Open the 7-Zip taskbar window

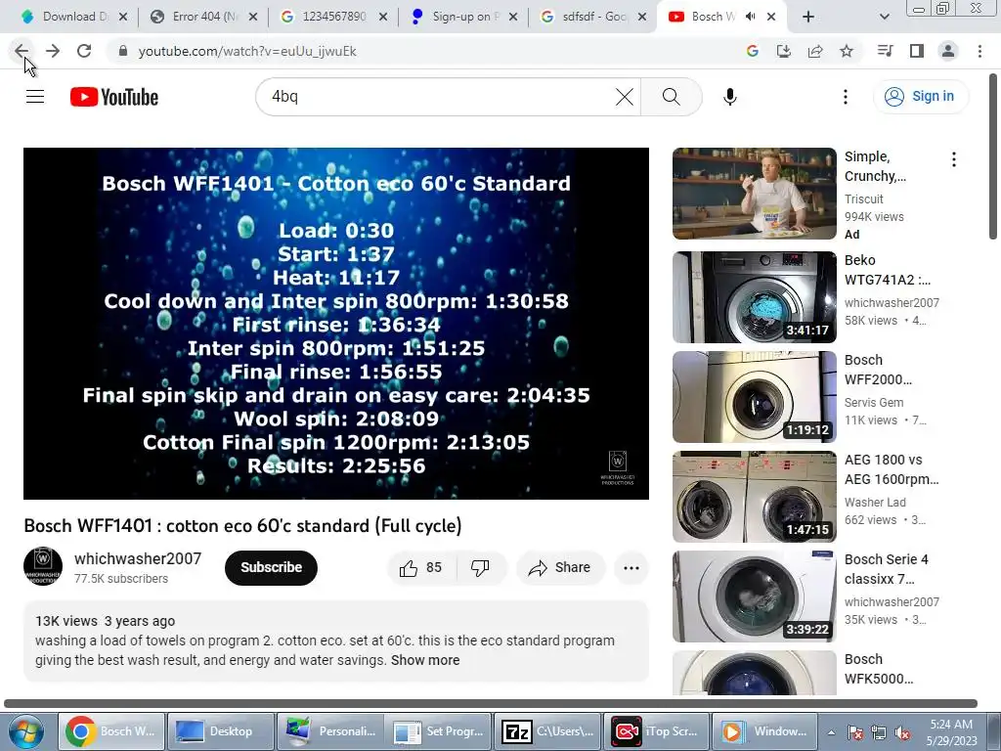(547, 731)
